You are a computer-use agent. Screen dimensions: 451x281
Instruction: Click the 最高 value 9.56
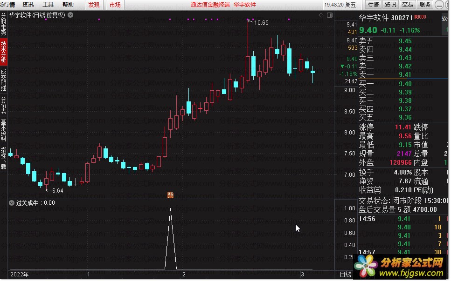[x=405, y=136]
